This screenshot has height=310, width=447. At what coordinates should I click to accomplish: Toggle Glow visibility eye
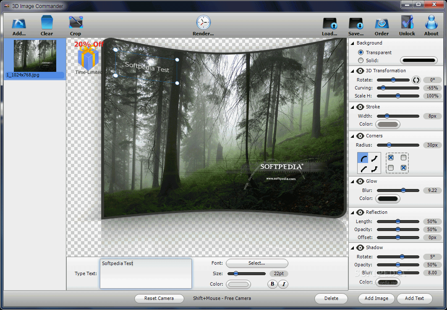point(360,181)
